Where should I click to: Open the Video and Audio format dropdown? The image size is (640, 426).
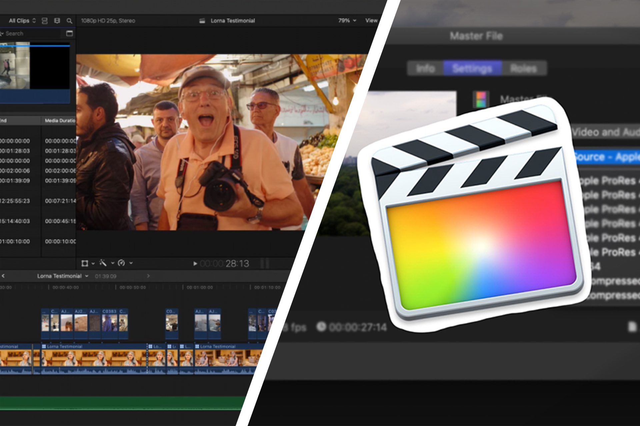(605, 132)
